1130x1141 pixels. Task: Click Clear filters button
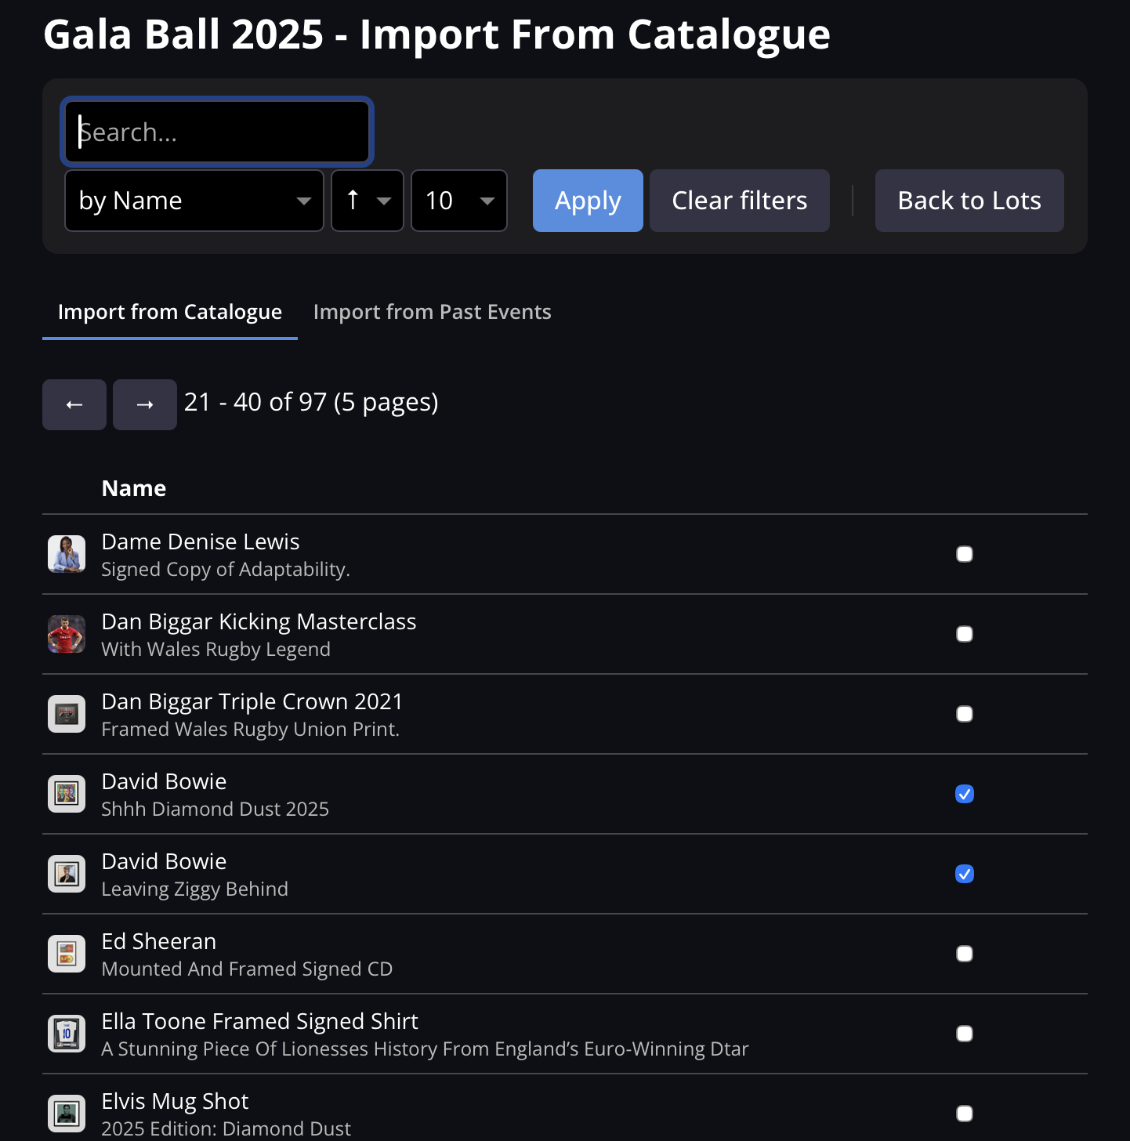pyautogui.click(x=740, y=201)
